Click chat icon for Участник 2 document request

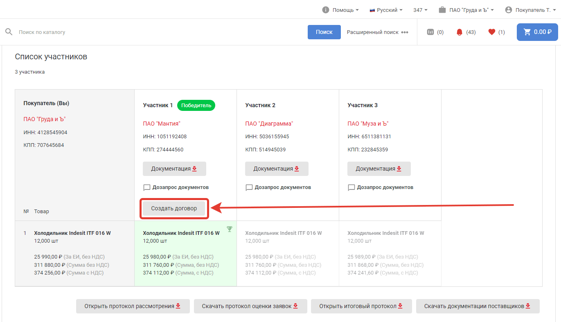coord(249,187)
